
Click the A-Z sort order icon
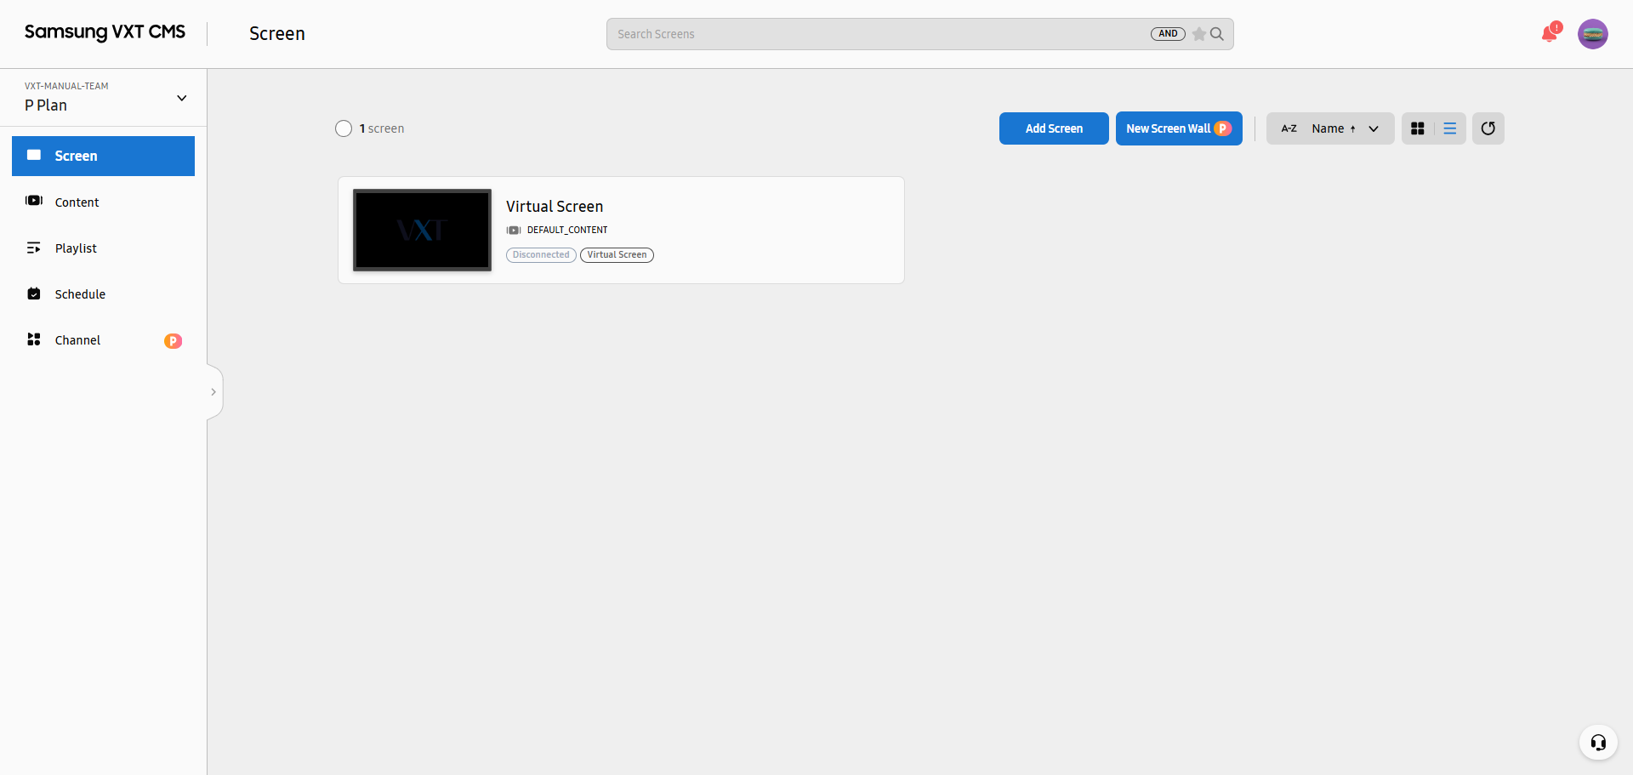(1289, 128)
